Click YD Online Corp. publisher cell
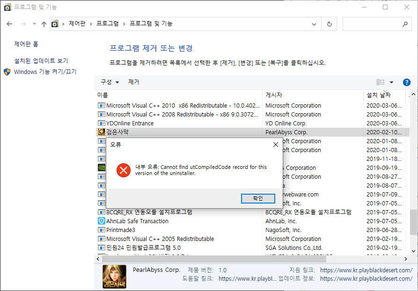418x291 pixels. tap(286, 124)
